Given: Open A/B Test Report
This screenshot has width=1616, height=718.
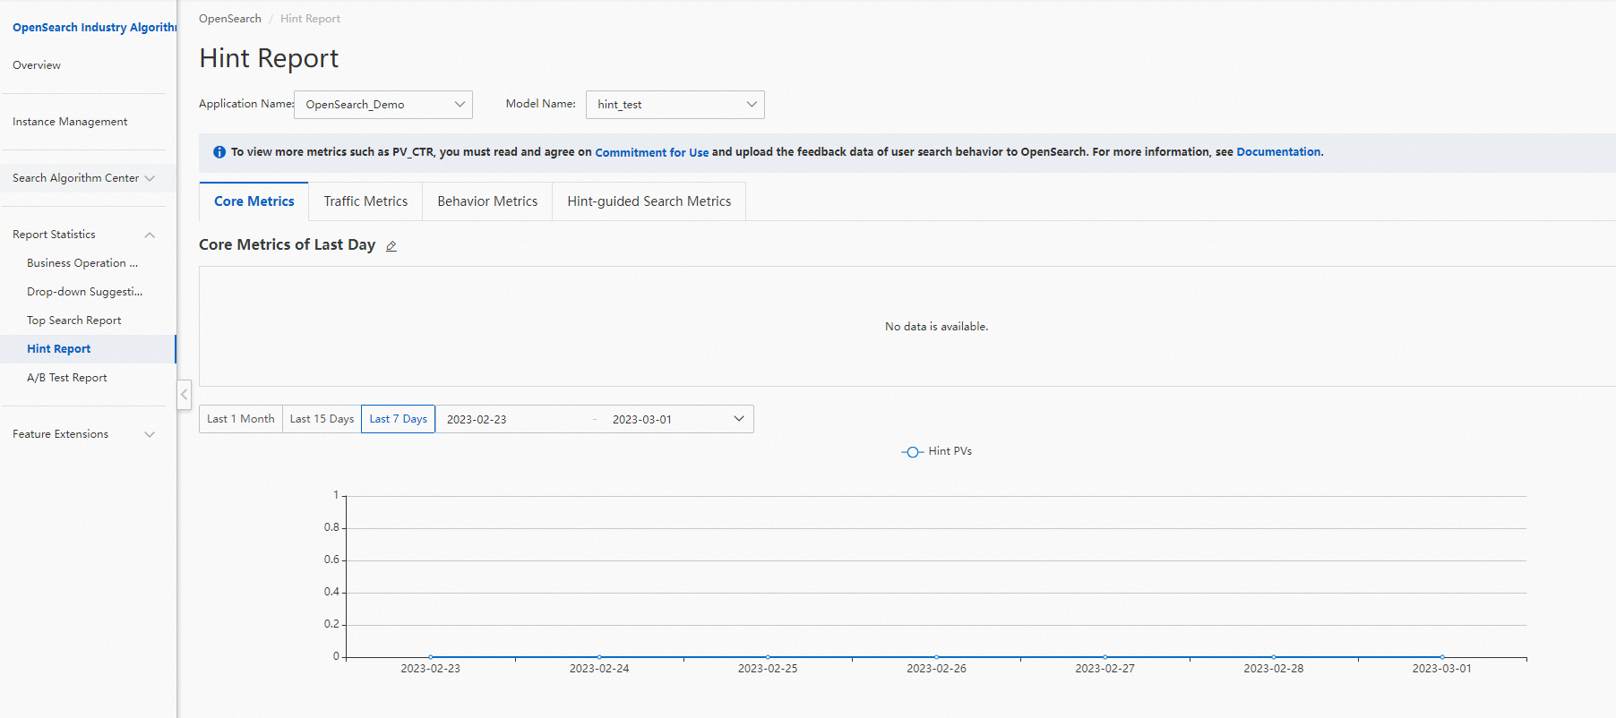Looking at the screenshot, I should (67, 378).
